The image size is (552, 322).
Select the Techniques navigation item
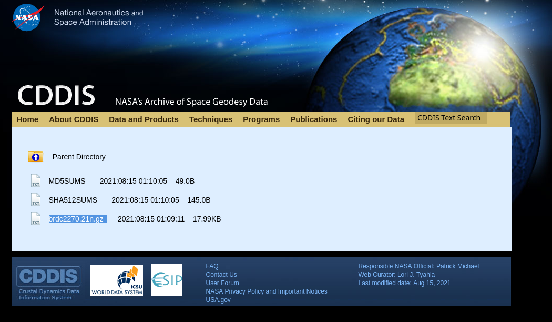(x=210, y=119)
